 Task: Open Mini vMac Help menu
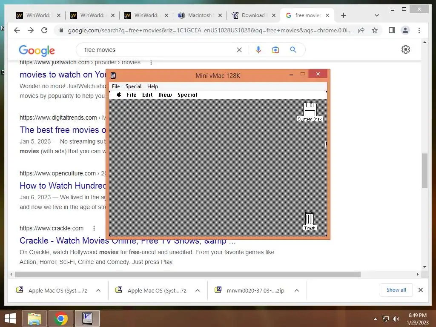click(x=152, y=86)
